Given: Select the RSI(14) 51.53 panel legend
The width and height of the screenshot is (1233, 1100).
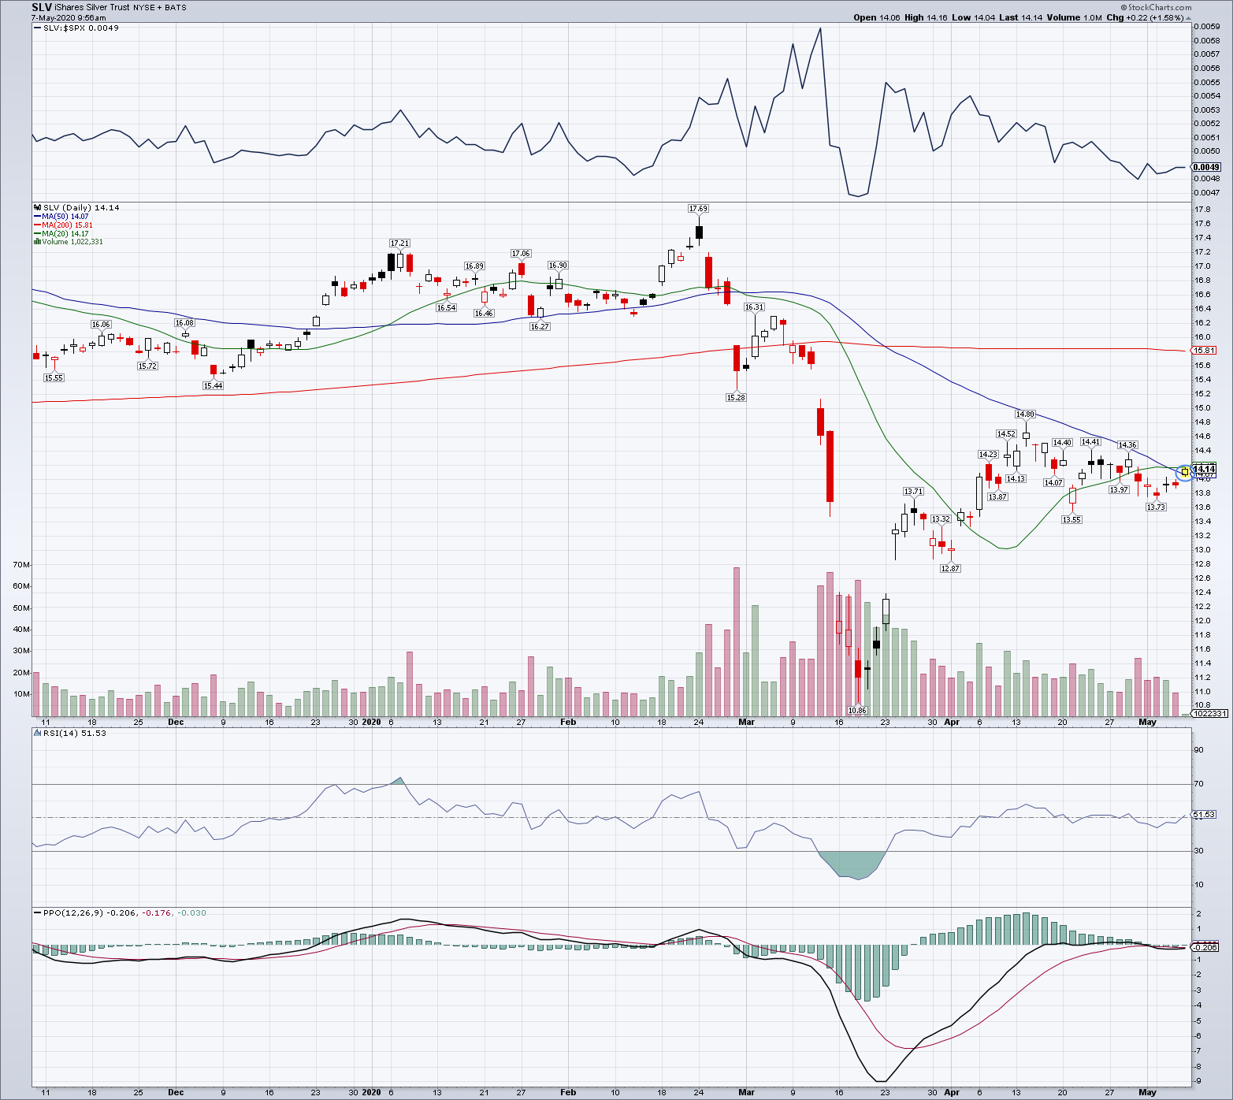Looking at the screenshot, I should click(69, 734).
